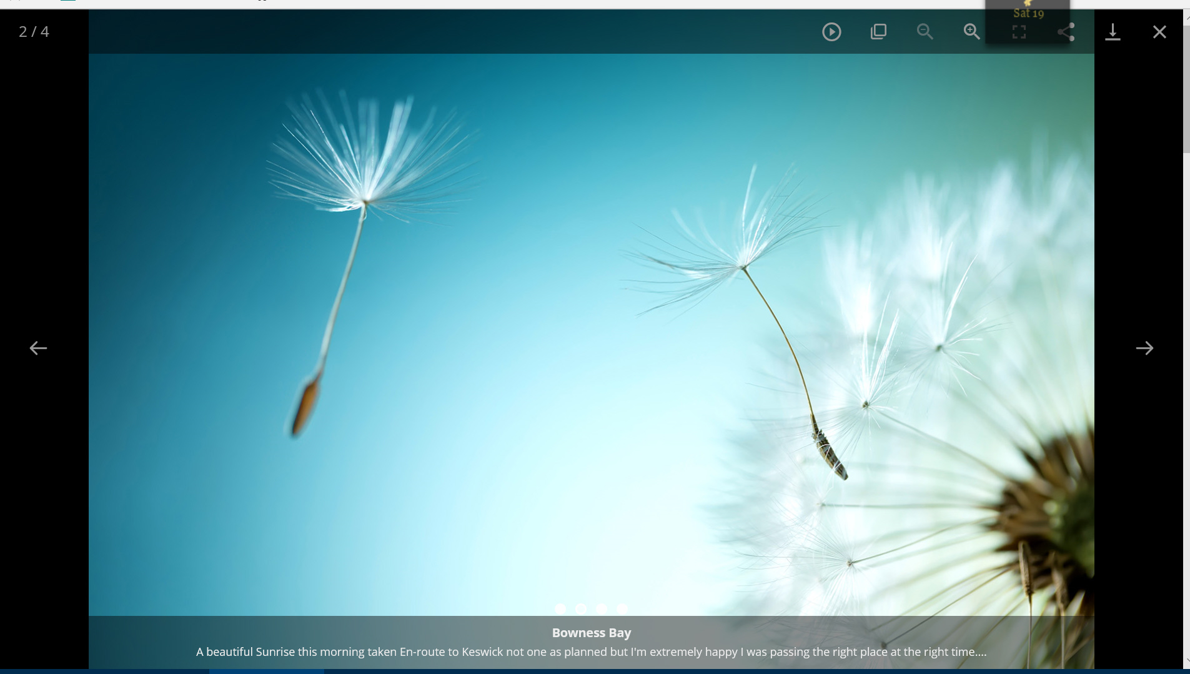Download the current image
The image size is (1190, 674).
pos(1113,32)
